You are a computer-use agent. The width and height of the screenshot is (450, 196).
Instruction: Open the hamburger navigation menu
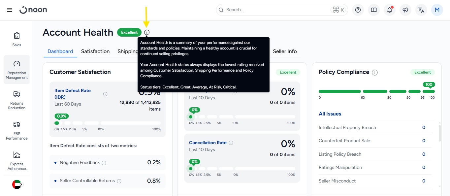(x=10, y=10)
